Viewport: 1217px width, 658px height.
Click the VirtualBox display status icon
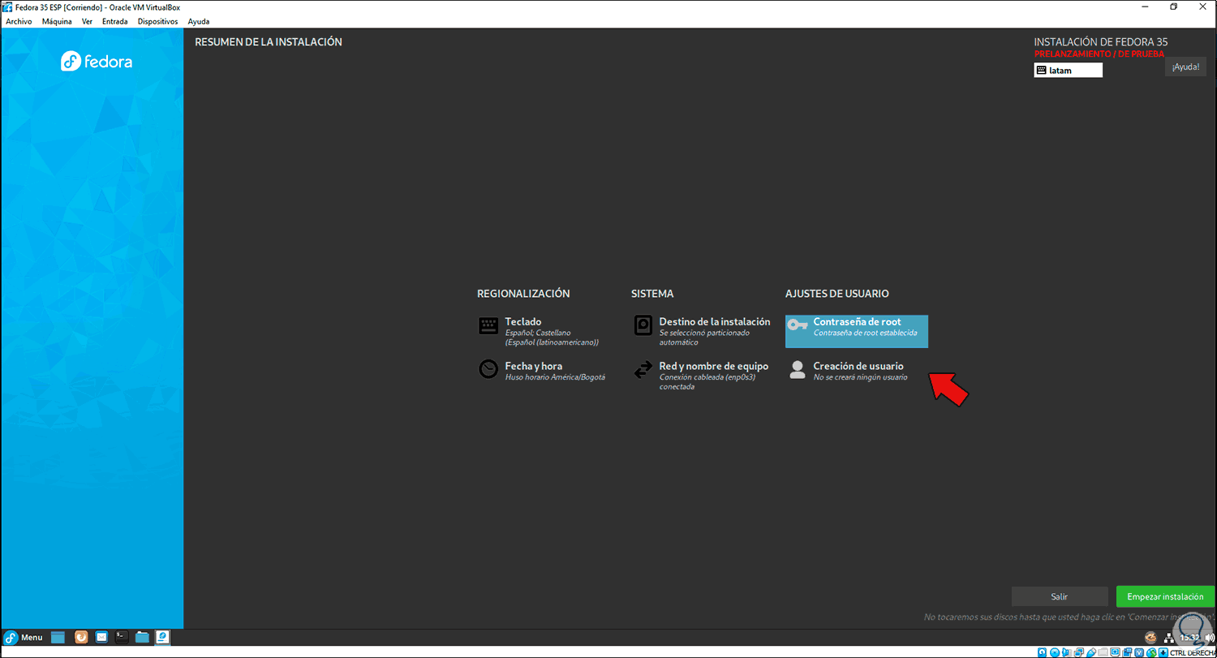[x=1116, y=652]
